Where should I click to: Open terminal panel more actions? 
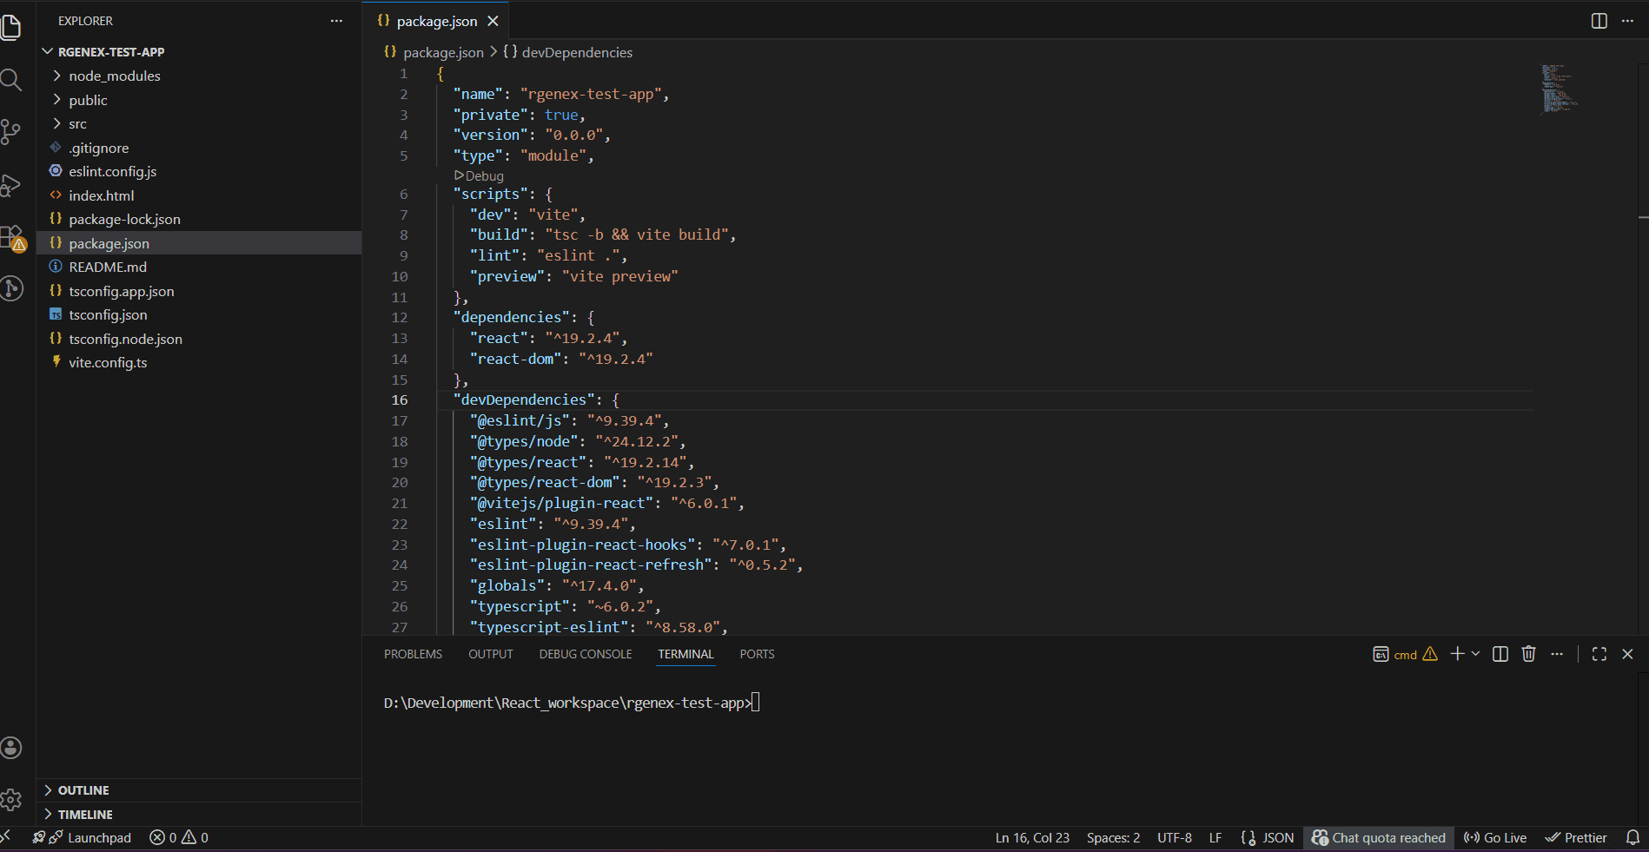tap(1557, 654)
